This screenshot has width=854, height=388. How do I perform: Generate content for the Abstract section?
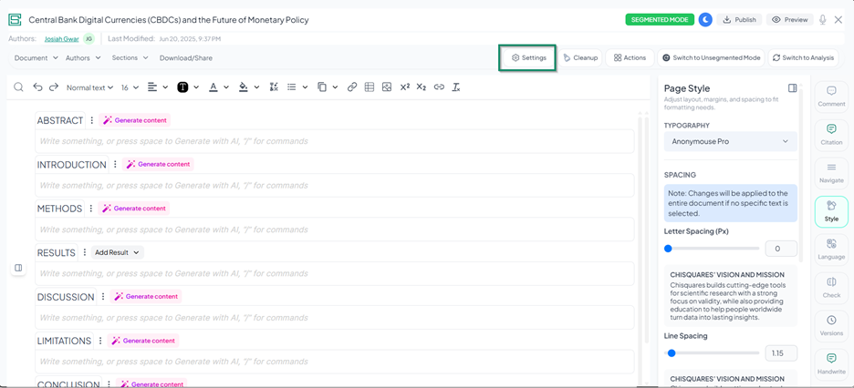(135, 120)
